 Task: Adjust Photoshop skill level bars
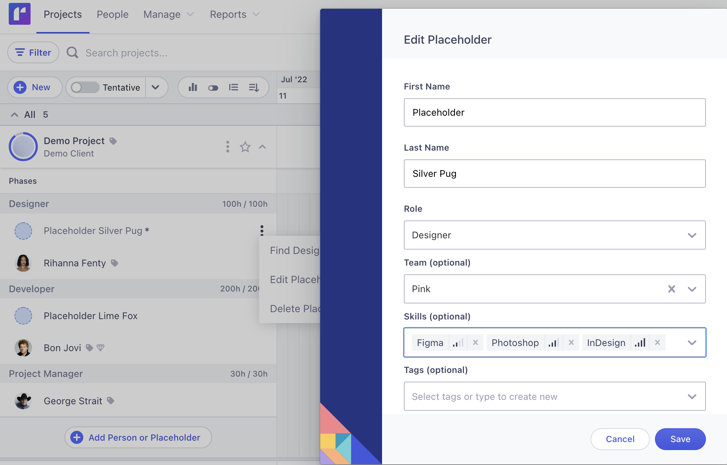pyautogui.click(x=553, y=342)
